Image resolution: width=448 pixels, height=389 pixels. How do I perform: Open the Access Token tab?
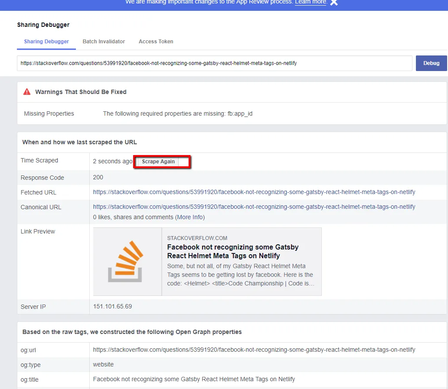(156, 42)
